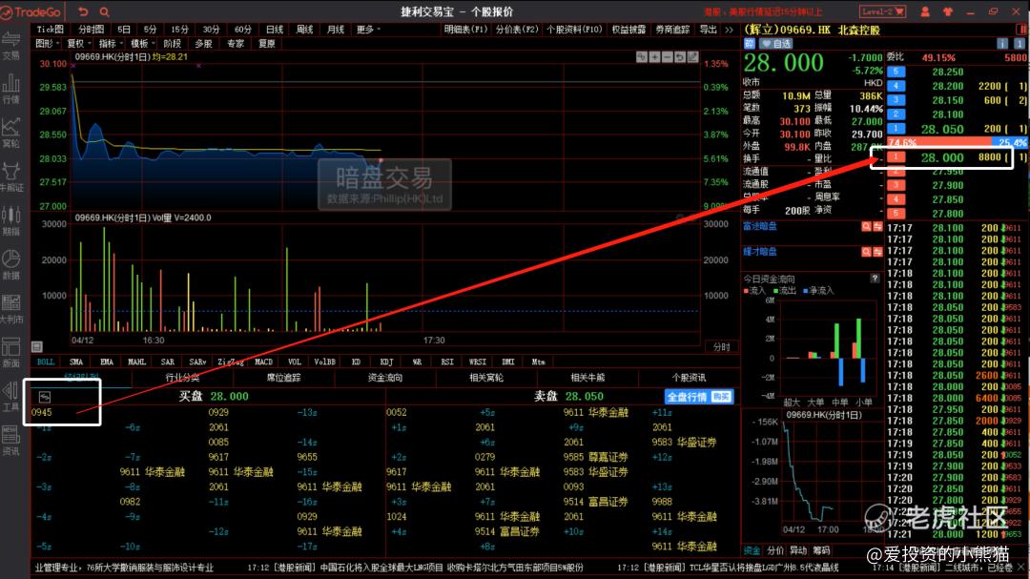1030x579 pixels.
Task: Open 分价表(F2) price table
Action: click(x=517, y=29)
